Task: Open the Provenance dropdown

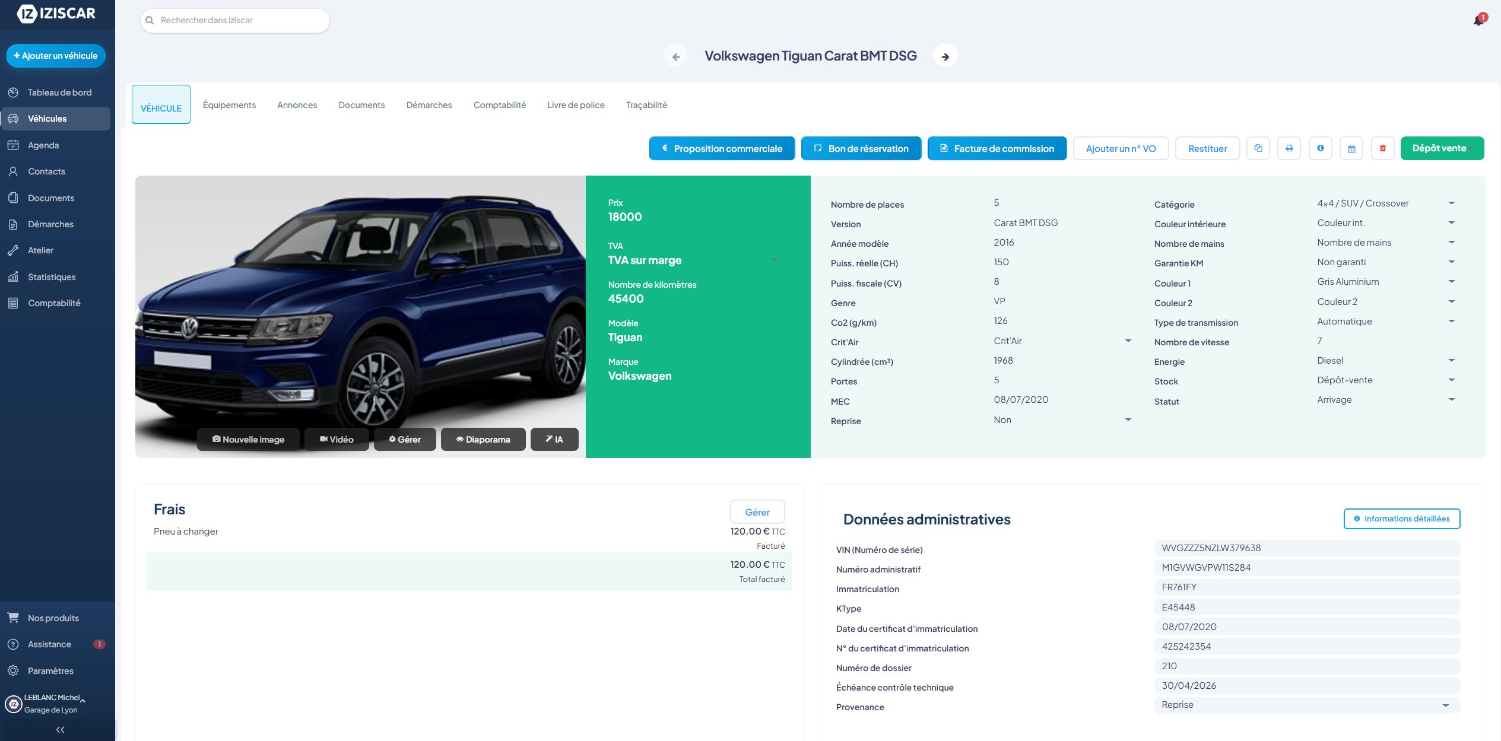Action: tap(1307, 705)
